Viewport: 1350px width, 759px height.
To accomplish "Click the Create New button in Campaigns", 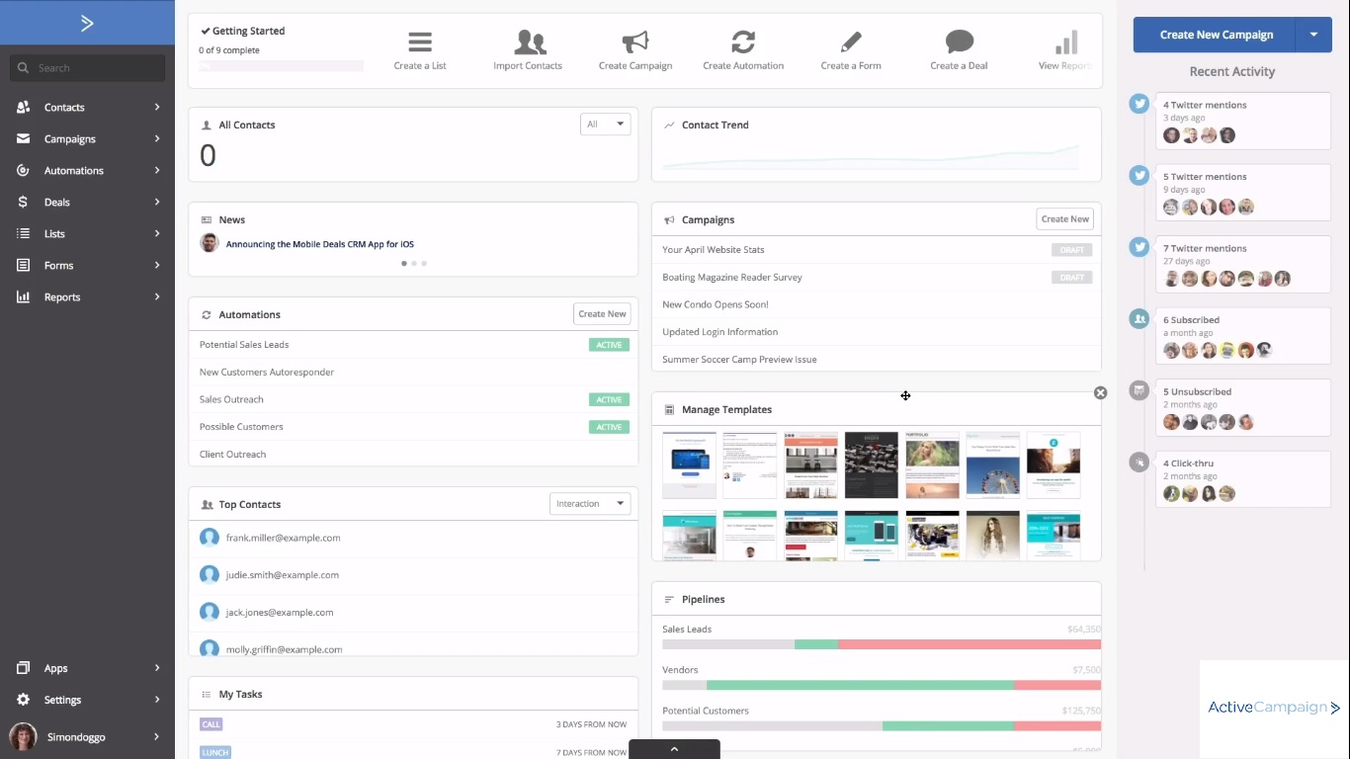I will (x=1064, y=219).
